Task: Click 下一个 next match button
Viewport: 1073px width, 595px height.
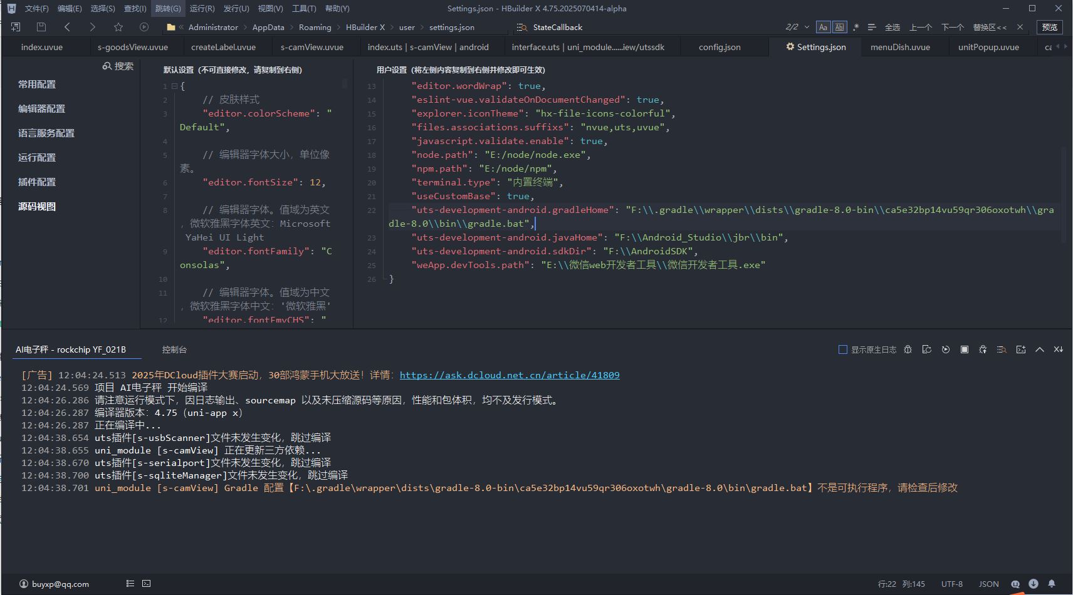Action: pos(952,27)
